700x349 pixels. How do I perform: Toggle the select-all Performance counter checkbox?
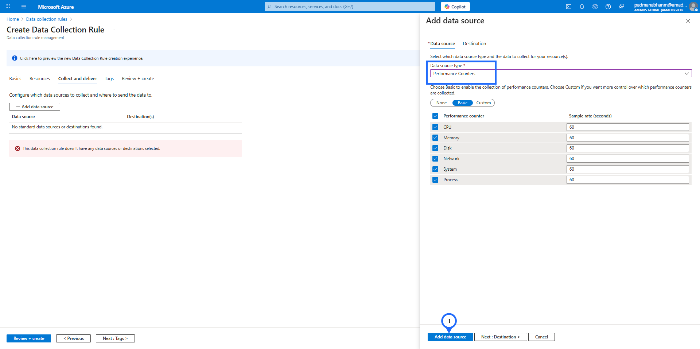coord(435,116)
